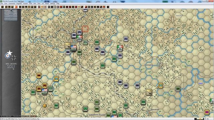214x120 pixels.
Task: Select gray armor counter above Italian 500 flag
Action: pyautogui.click(x=79, y=32)
